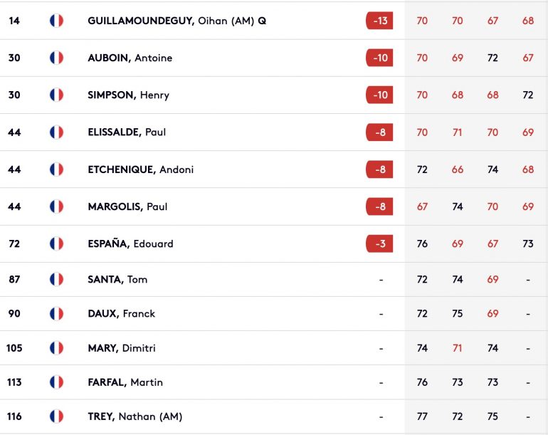Click the French flag beside Guillamoundeguy
This screenshot has width=548, height=435.
pyautogui.click(x=57, y=21)
